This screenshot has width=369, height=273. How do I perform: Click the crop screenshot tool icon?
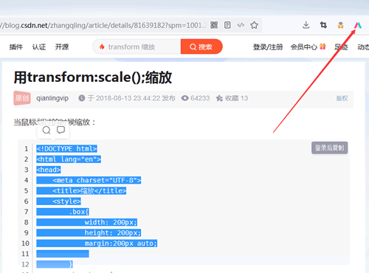click(x=323, y=25)
